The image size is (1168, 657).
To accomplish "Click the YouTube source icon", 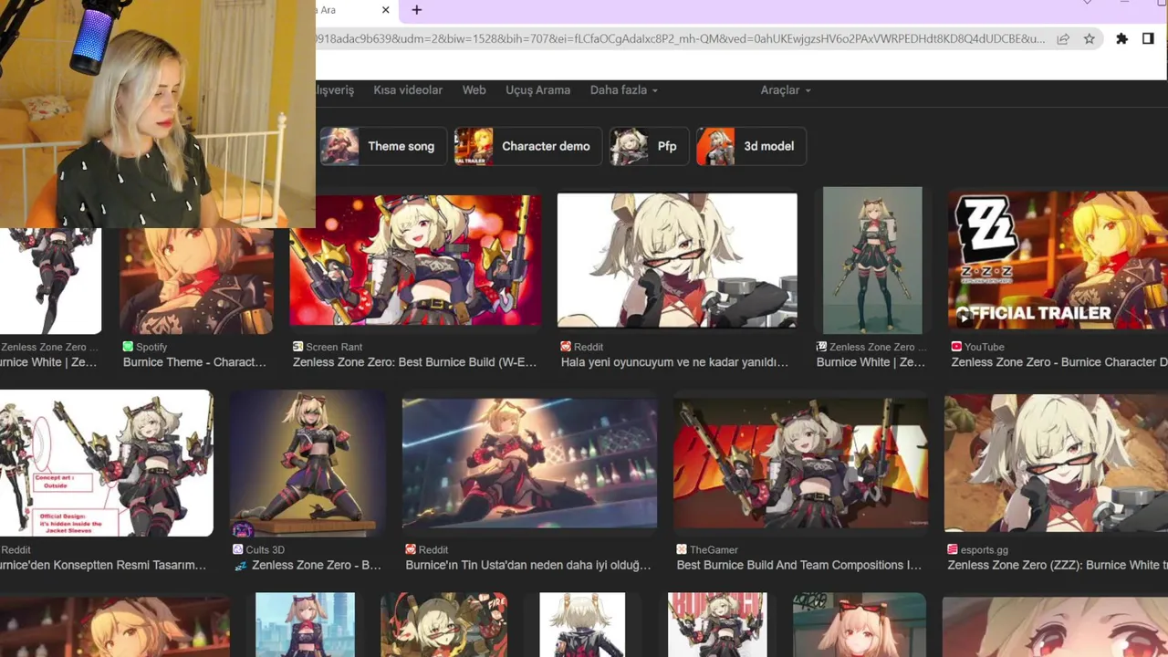I will click(956, 347).
